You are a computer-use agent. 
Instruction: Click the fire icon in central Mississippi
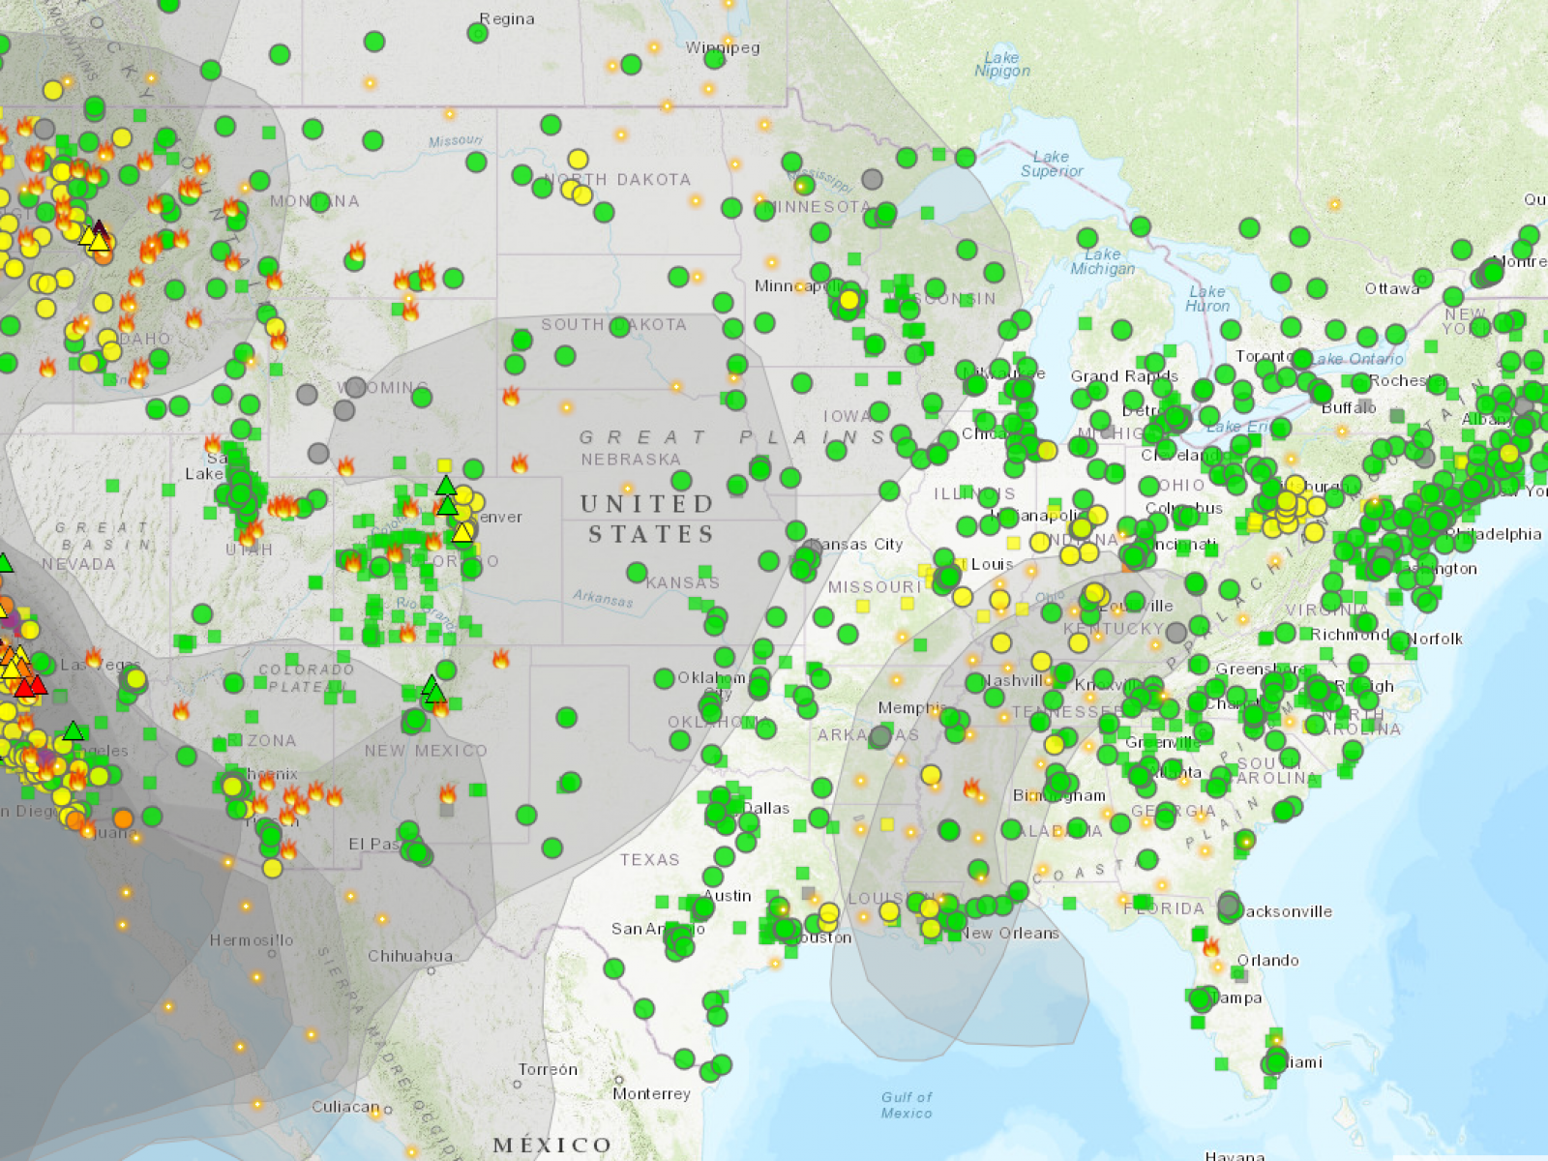point(972,789)
